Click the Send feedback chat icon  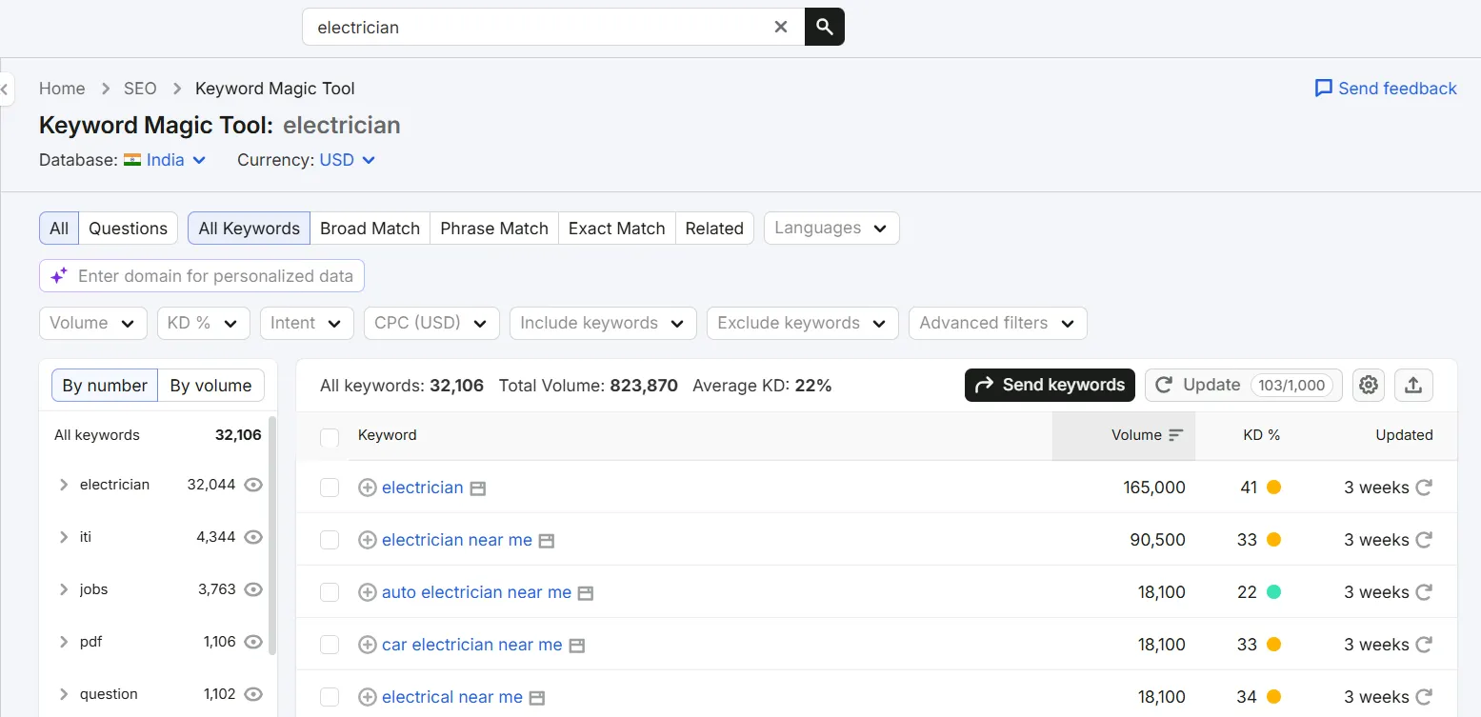[1323, 89]
